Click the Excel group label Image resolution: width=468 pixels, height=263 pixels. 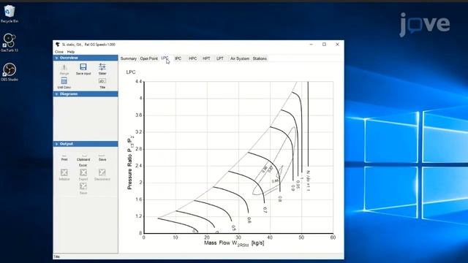coord(83,165)
